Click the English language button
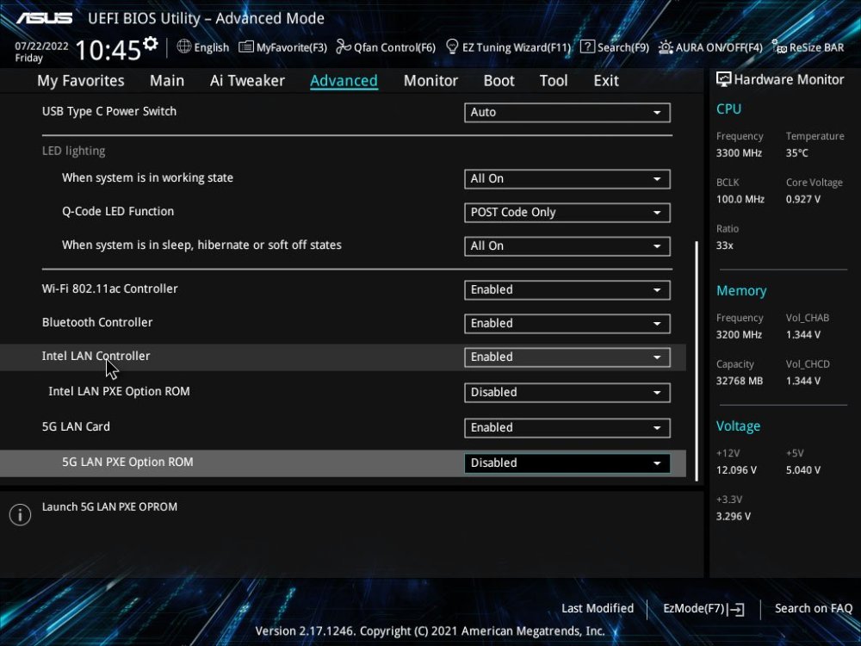The width and height of the screenshot is (861, 646). click(x=212, y=47)
